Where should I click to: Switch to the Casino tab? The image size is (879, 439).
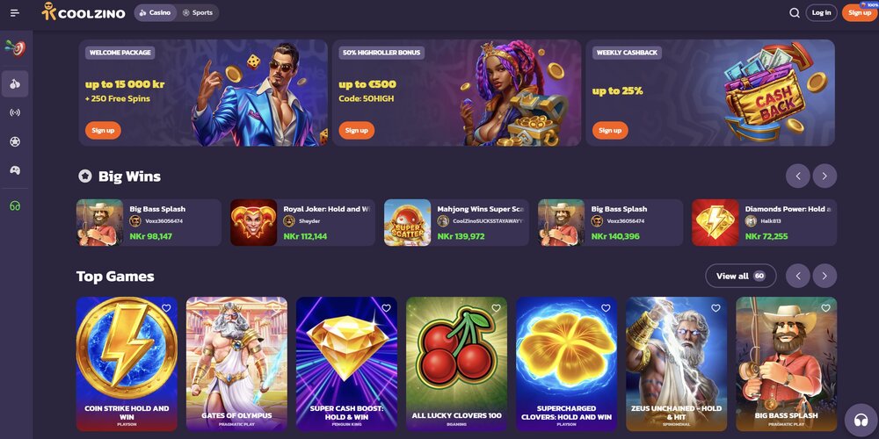click(156, 13)
